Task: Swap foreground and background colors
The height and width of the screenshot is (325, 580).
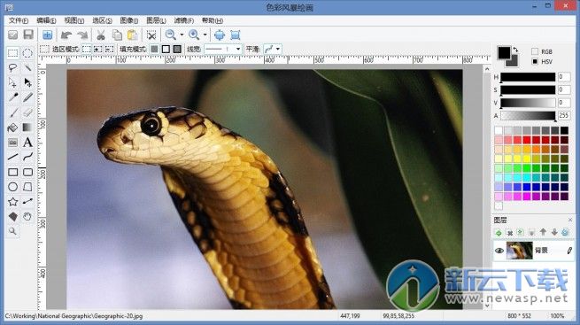Action: click(515, 50)
